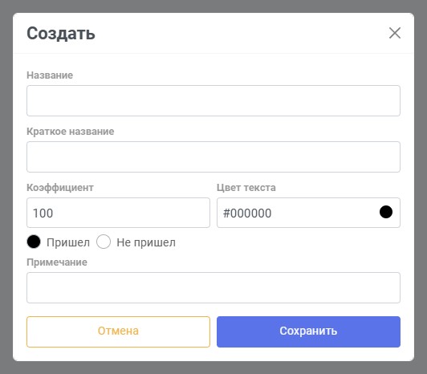Screen dimensions: 427x374
Task: Click the Название label
Action: click(x=50, y=75)
